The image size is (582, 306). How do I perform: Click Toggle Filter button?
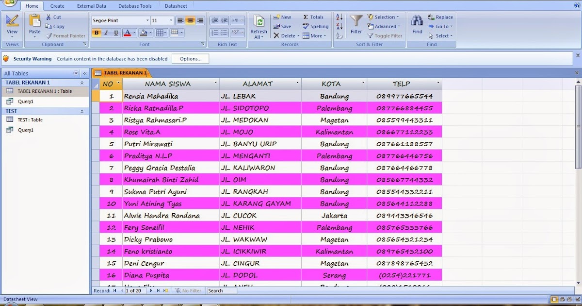pos(385,36)
